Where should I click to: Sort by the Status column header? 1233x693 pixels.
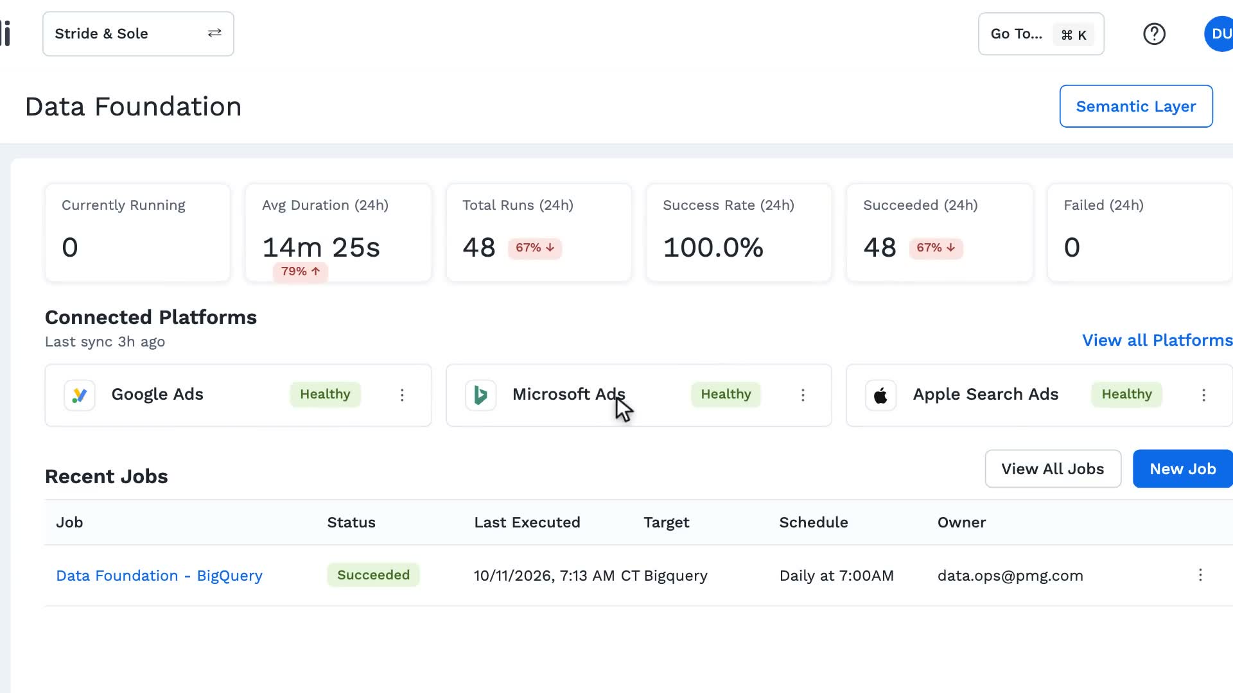click(351, 523)
